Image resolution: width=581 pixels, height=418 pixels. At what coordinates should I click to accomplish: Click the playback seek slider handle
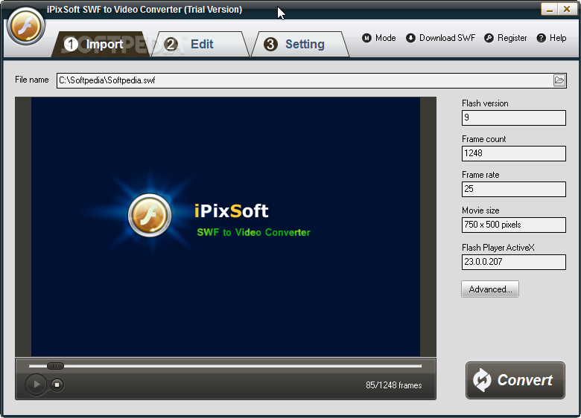click(55, 366)
